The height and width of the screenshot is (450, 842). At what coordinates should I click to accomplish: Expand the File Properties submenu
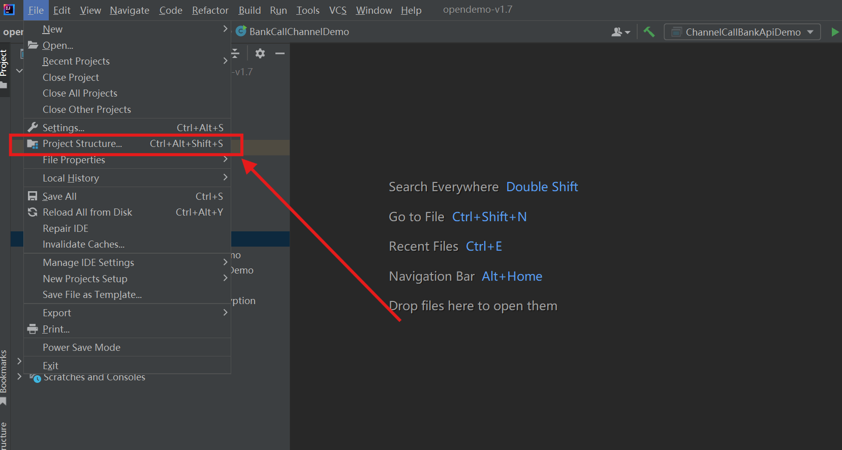click(127, 160)
